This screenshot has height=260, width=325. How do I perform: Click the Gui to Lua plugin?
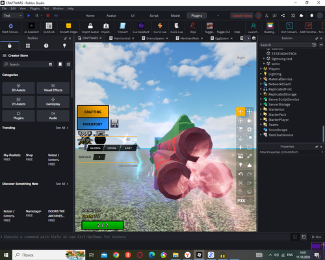[160, 26]
